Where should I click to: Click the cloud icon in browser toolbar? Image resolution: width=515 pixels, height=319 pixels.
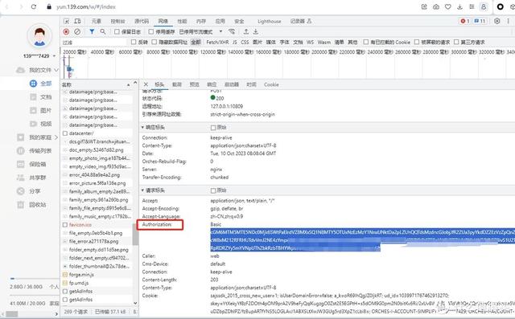(x=436, y=6)
